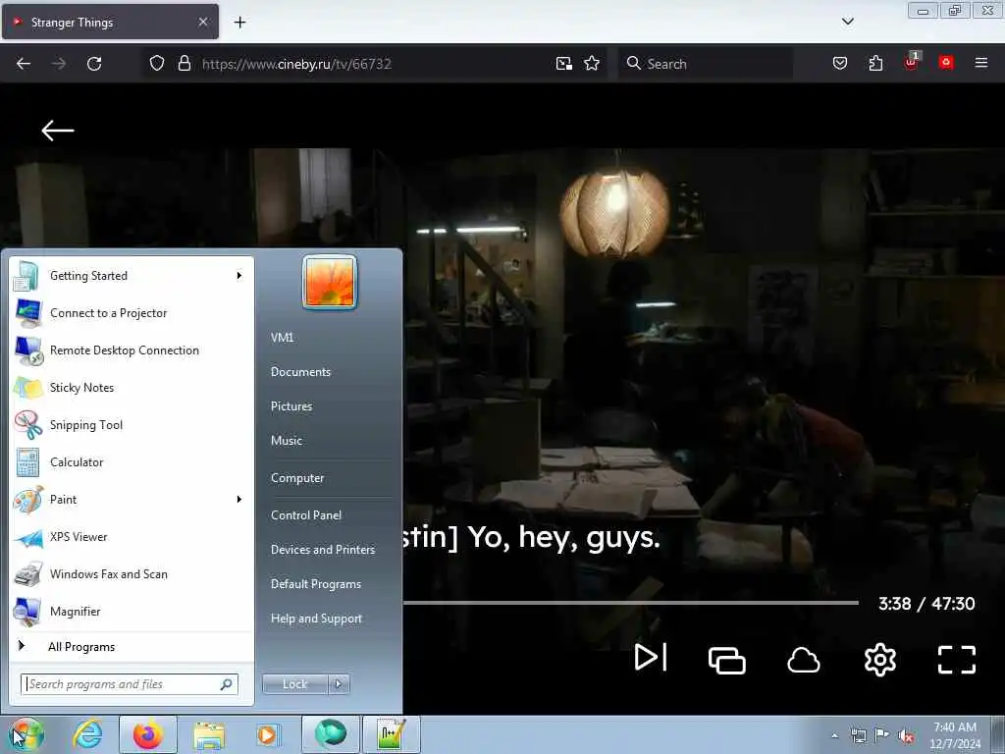The width and height of the screenshot is (1005, 754).
Task: Bookmark this page with star icon
Action: [592, 64]
